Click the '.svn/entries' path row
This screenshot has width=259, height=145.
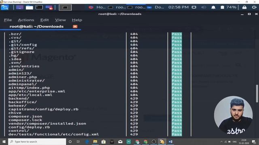click(24, 66)
